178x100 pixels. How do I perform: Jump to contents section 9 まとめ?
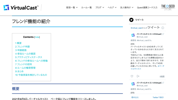click(19, 71)
